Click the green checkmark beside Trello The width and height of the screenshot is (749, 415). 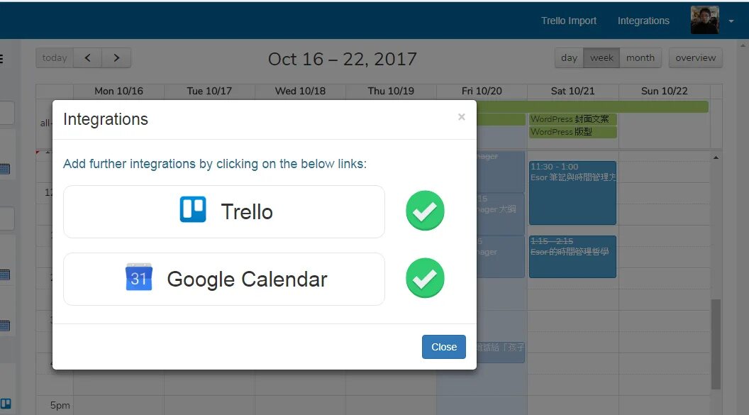coord(425,211)
